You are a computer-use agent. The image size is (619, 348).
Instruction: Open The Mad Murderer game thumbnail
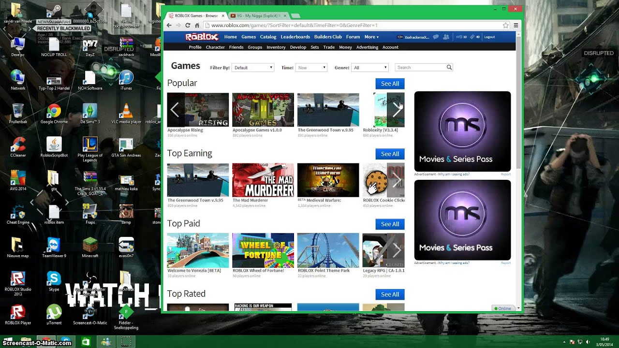(x=263, y=180)
